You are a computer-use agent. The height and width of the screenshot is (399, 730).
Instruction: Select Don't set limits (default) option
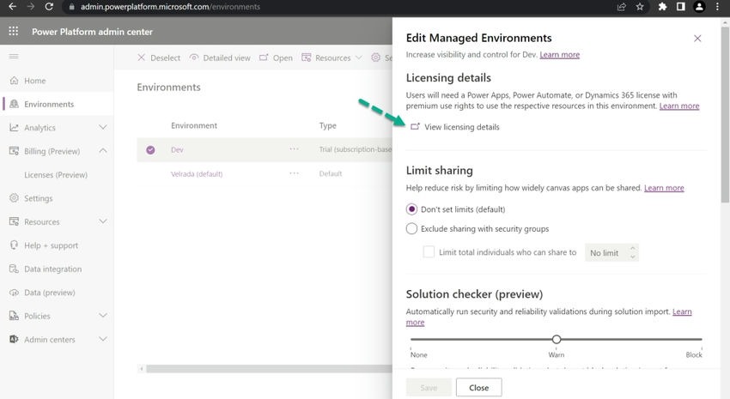[x=412, y=209]
